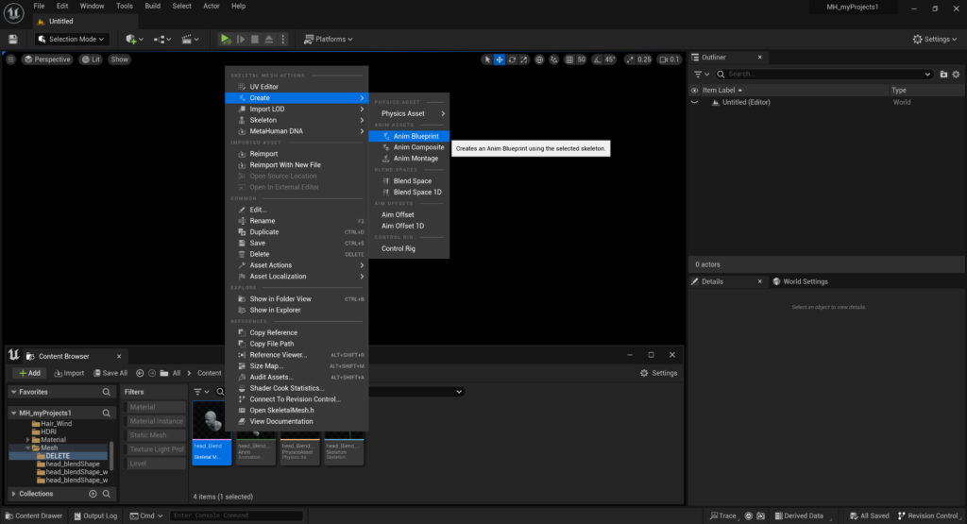Image resolution: width=967 pixels, height=524 pixels.
Task: Toggle world/local coordinate globe icon
Action: [539, 59]
